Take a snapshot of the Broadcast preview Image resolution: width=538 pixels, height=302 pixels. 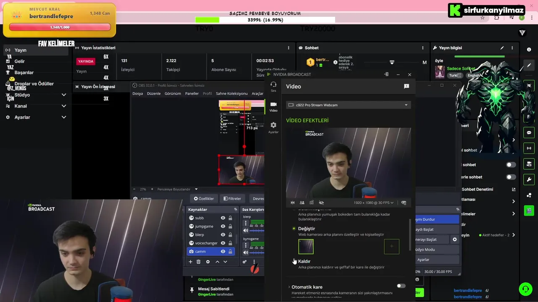[x=311, y=203]
